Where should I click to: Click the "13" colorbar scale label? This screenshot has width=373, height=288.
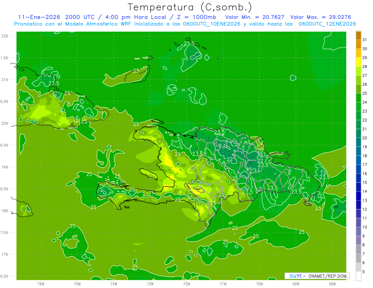[365, 200]
